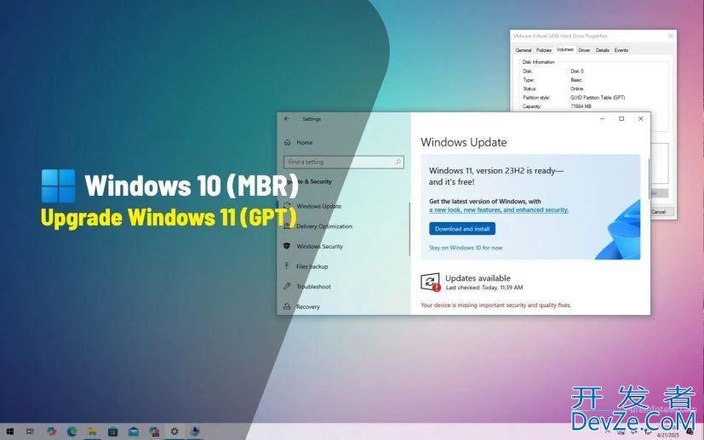Viewport: 704px width, 440px height.
Task: Close the Hard Drive Properties dialog
Action: coord(670,36)
